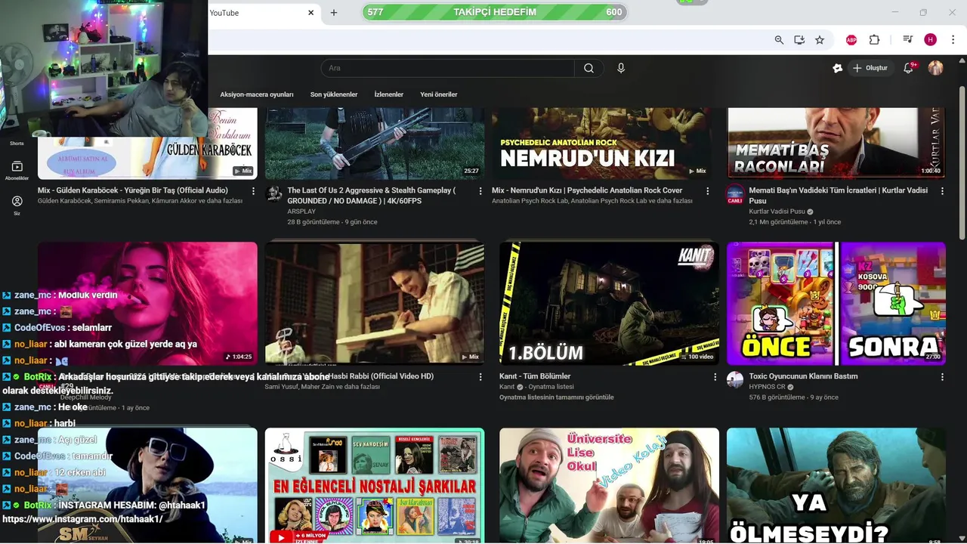Image resolution: width=967 pixels, height=544 pixels.
Task: Select the Yeni öneriler filter chip
Action: [439, 94]
